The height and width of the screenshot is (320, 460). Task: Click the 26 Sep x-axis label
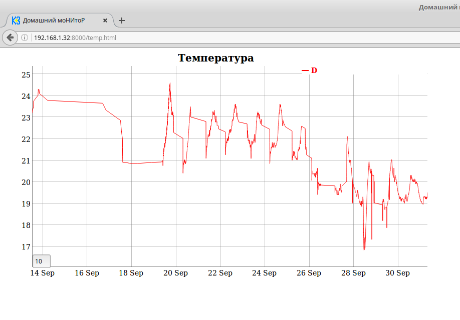pyautogui.click(x=309, y=273)
